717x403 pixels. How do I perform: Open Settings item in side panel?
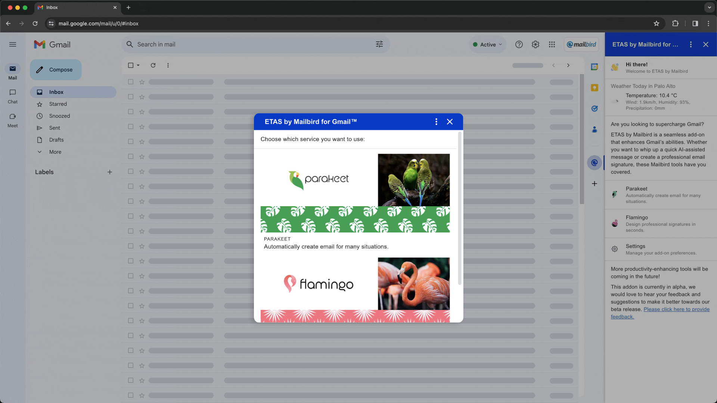[661, 249]
